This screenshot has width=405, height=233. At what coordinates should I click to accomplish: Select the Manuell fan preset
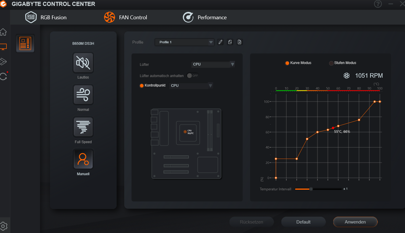click(x=83, y=159)
